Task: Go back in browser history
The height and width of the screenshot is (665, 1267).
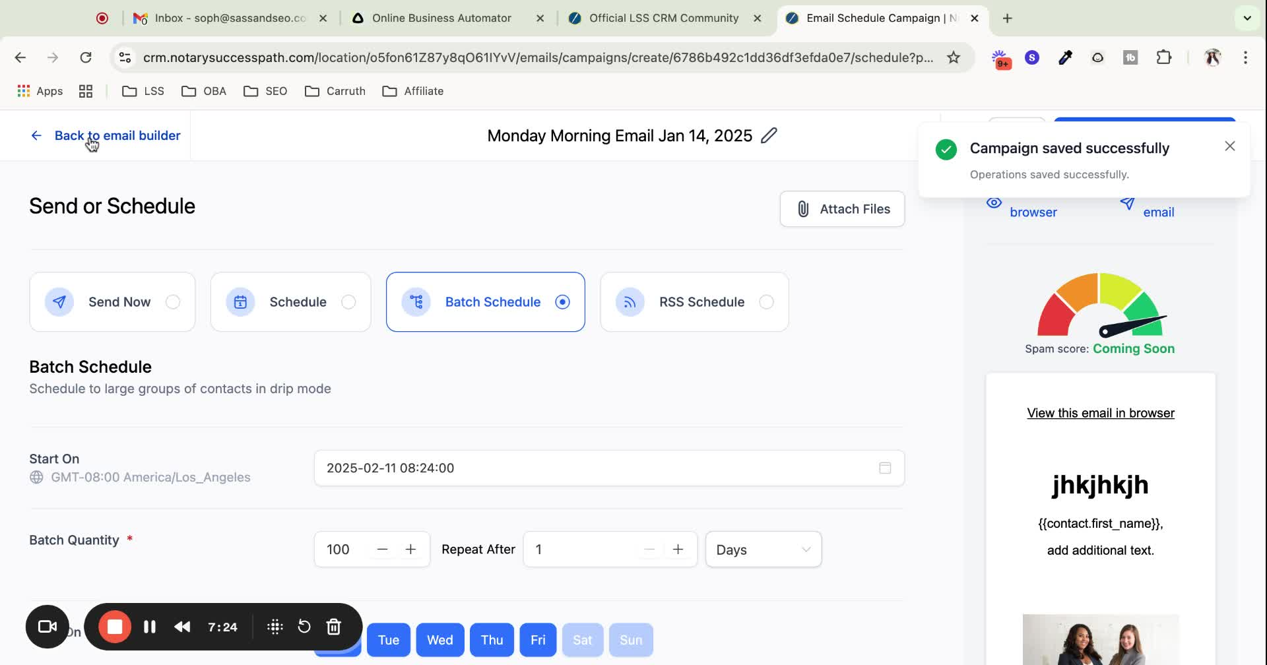Action: (20, 57)
